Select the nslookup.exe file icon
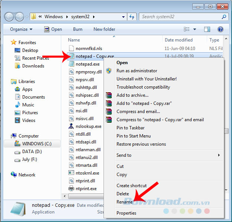Viewport: 232px width, 222px height. coord(71,126)
